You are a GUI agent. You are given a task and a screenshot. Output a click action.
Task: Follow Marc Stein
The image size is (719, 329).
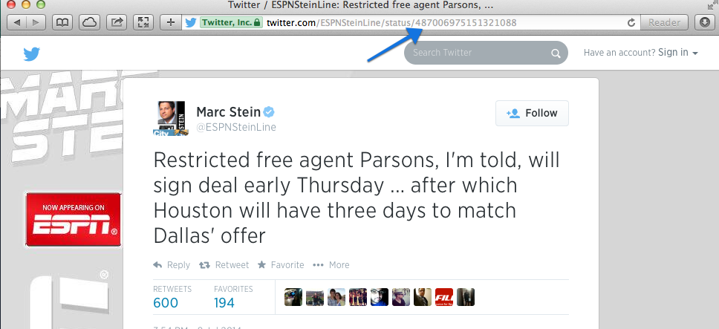(x=532, y=113)
